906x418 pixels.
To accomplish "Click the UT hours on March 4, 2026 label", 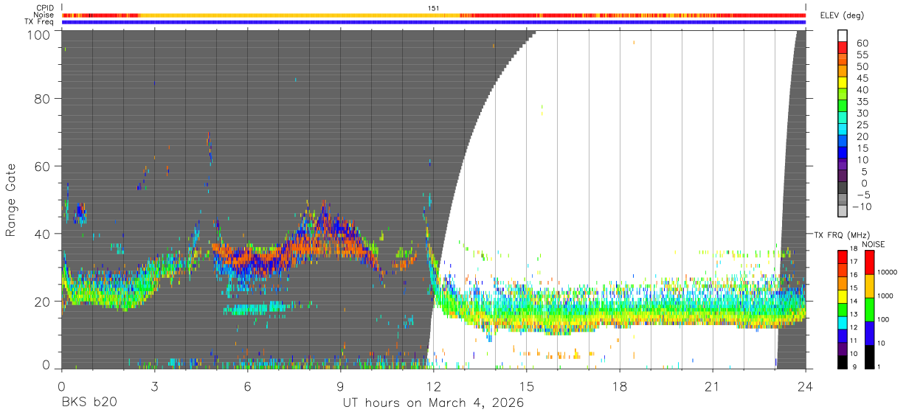I will (433, 403).
